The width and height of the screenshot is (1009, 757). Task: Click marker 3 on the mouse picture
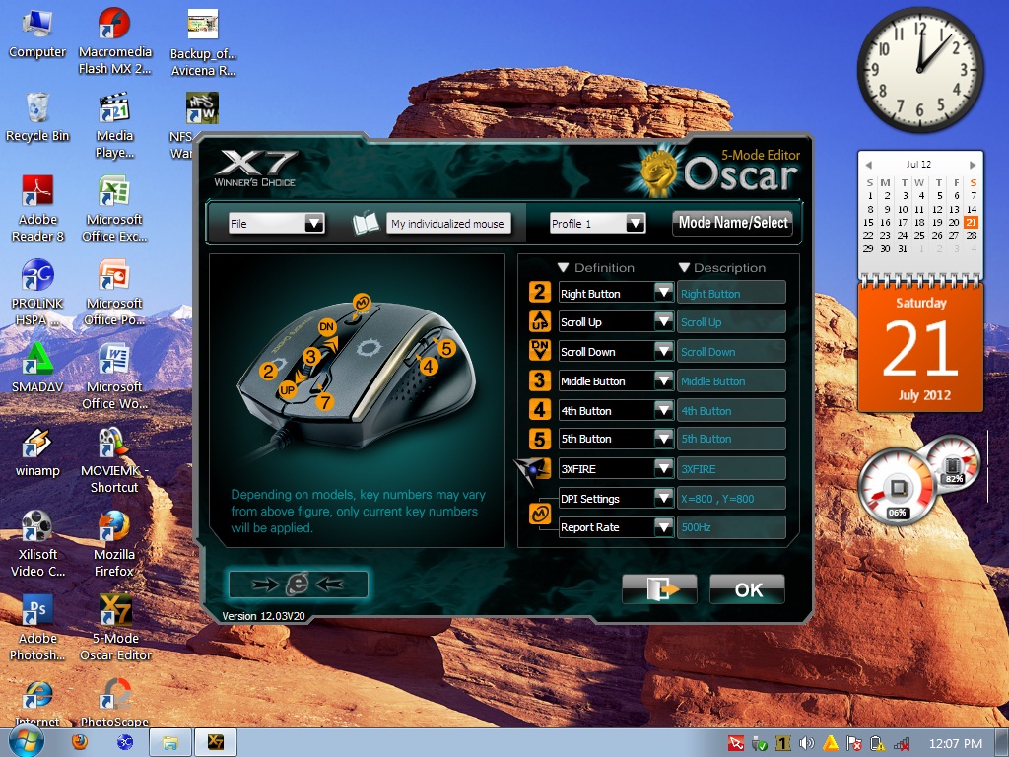pos(311,356)
